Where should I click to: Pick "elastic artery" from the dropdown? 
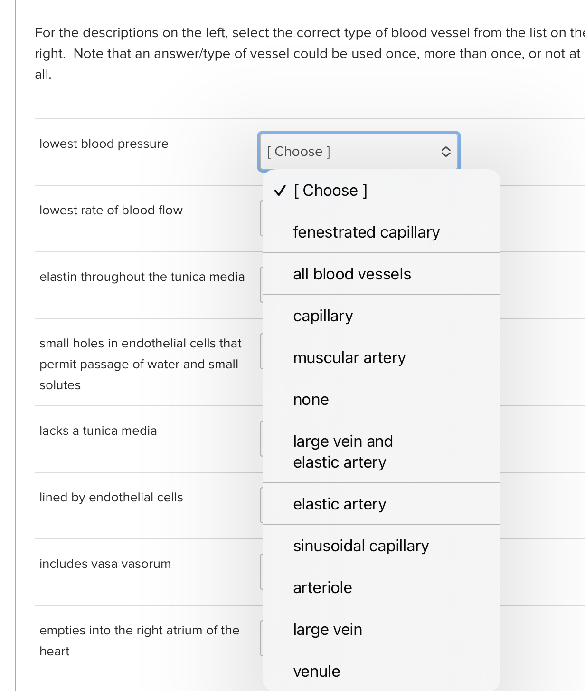coord(340,504)
